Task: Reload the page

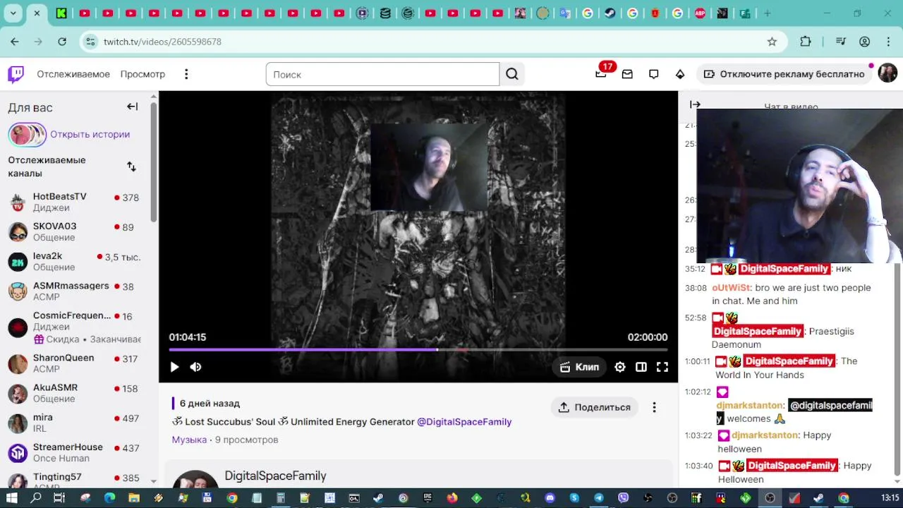Action: pyautogui.click(x=62, y=42)
